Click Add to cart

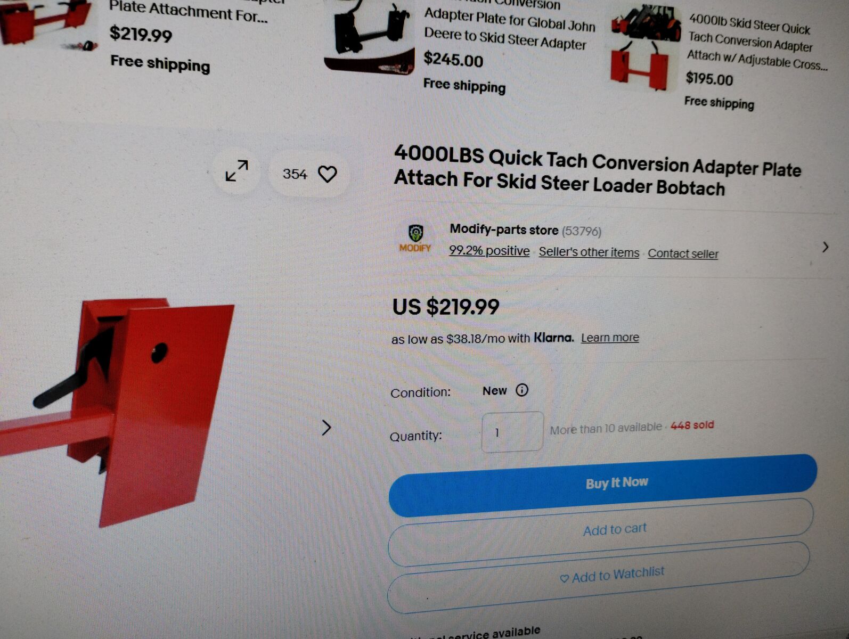pyautogui.click(x=600, y=530)
